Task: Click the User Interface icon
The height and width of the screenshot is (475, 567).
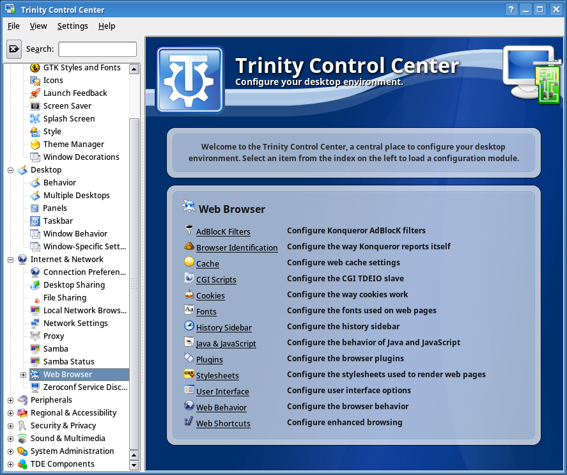Action: coord(189,389)
